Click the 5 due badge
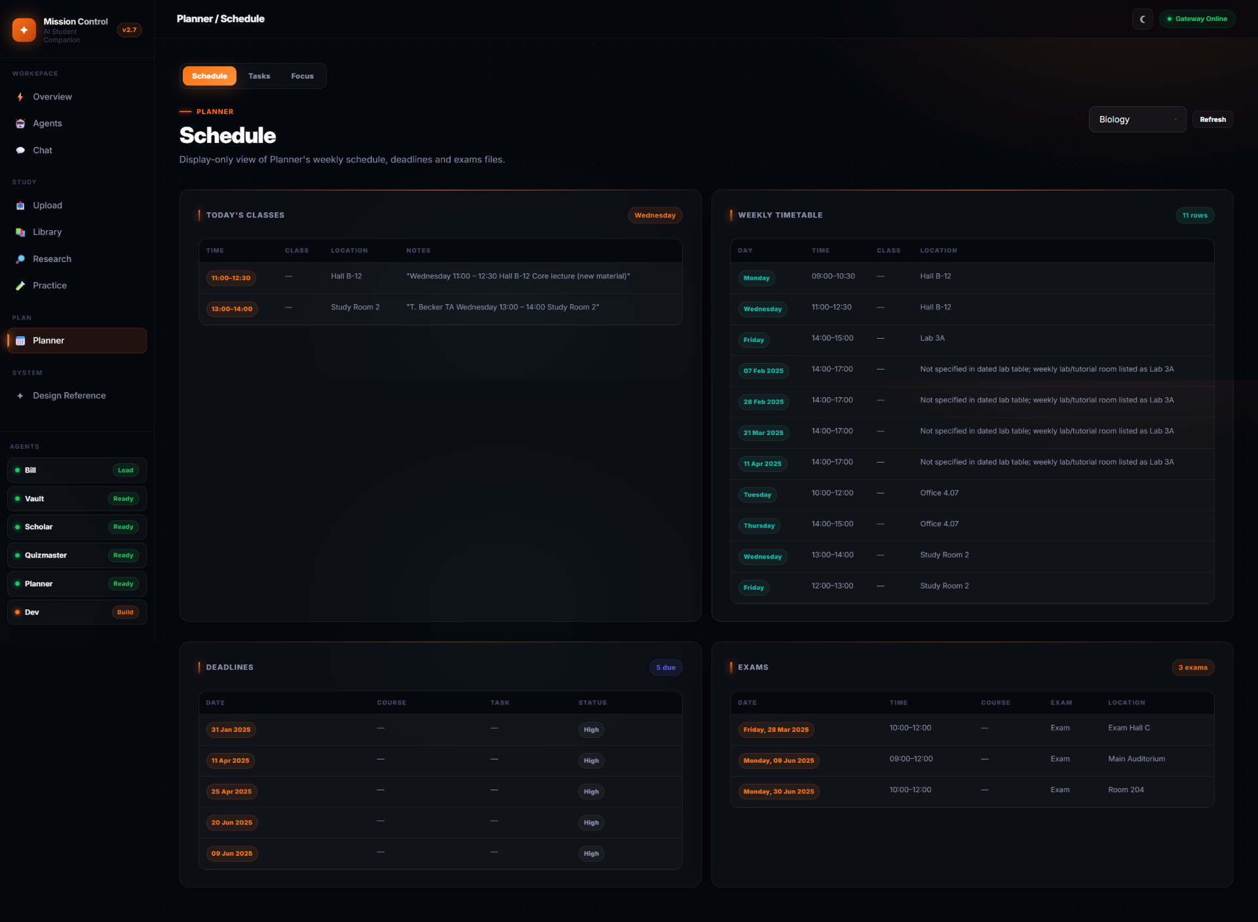 click(x=666, y=668)
